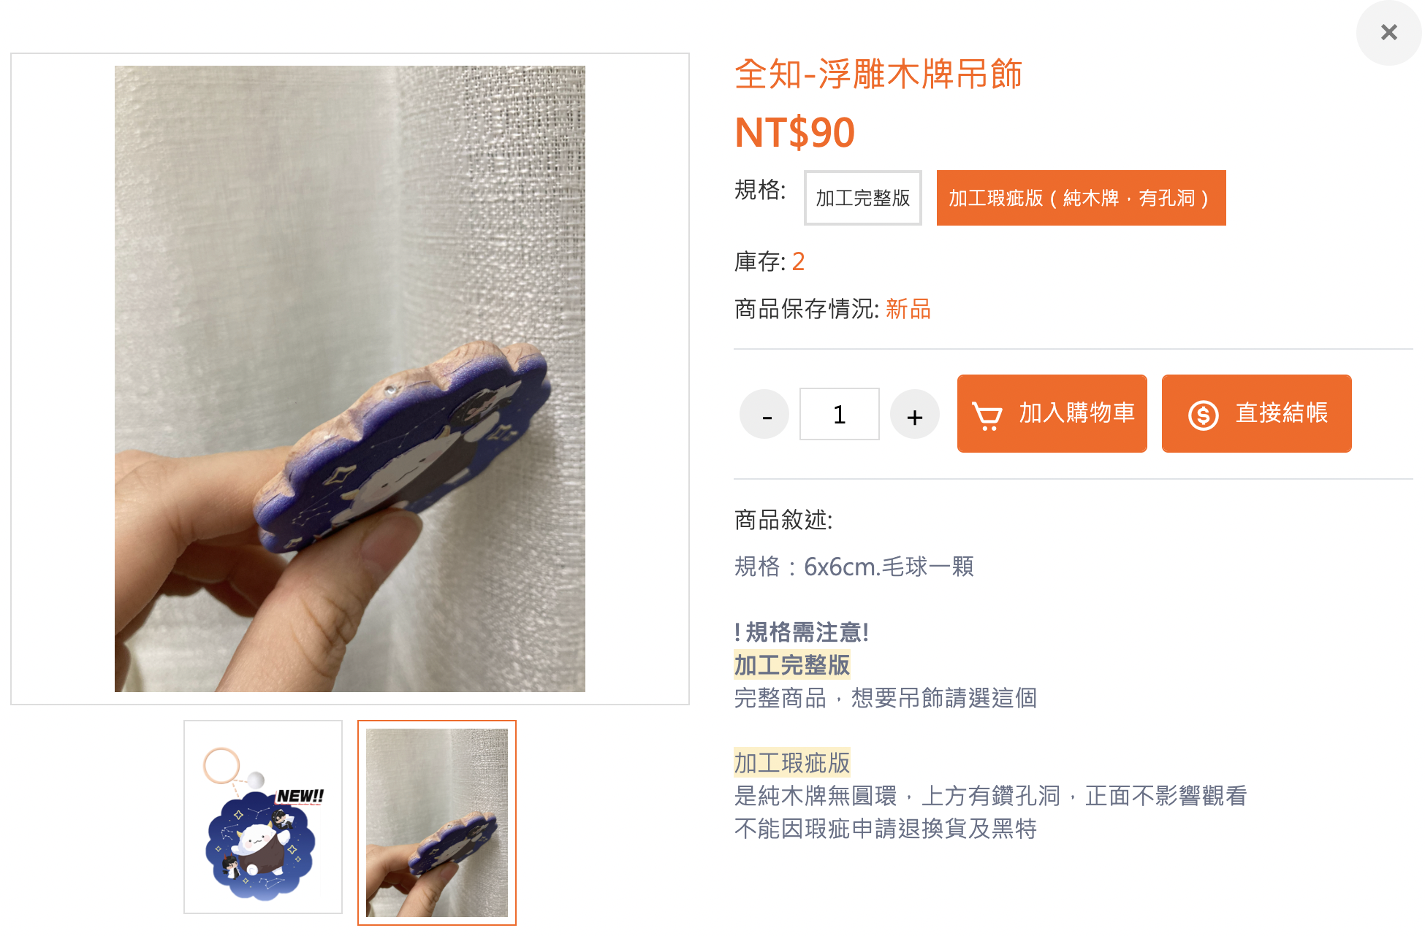
Task: Decrease quantity with minus button
Action: click(765, 415)
